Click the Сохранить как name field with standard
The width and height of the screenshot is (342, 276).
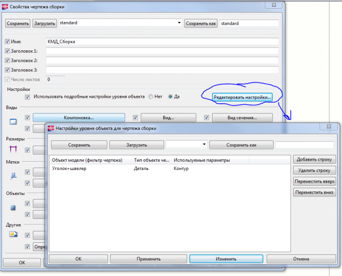(x=249, y=23)
